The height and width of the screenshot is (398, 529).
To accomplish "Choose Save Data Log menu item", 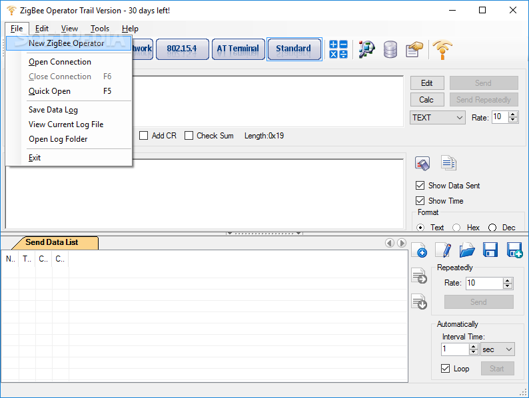I will (69, 110).
